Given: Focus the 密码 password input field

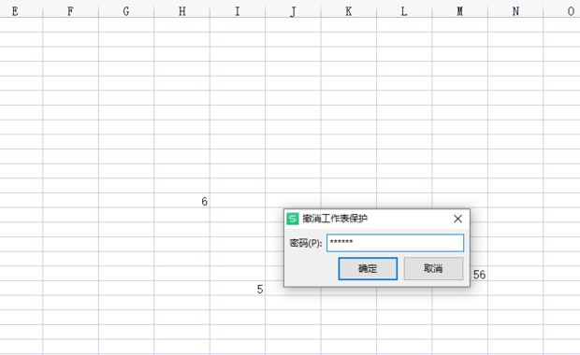Looking at the screenshot, I should tap(395, 243).
